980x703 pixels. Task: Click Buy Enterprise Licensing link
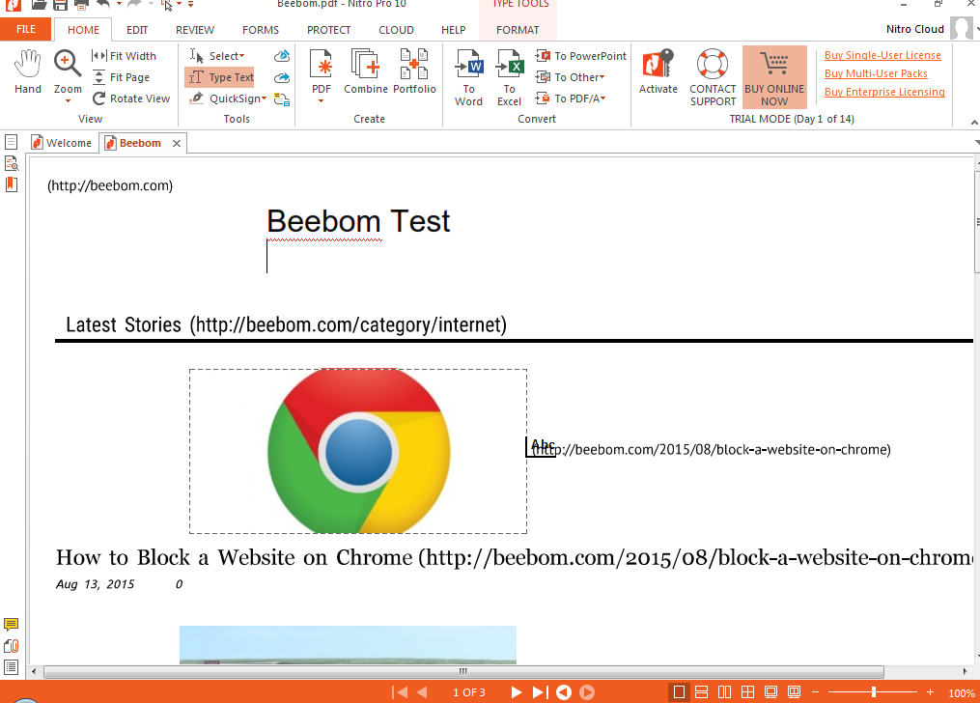pyautogui.click(x=884, y=92)
